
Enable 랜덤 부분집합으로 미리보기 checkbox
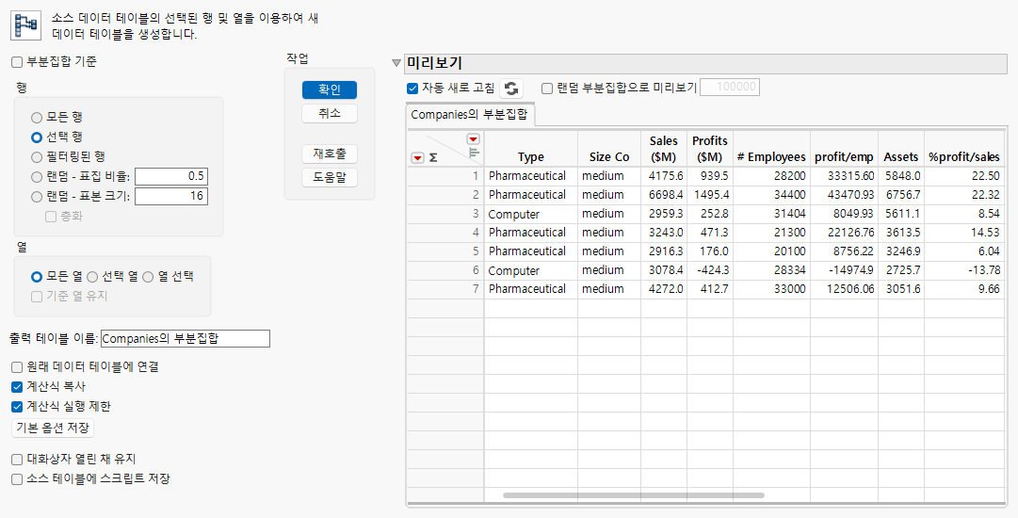tap(547, 88)
